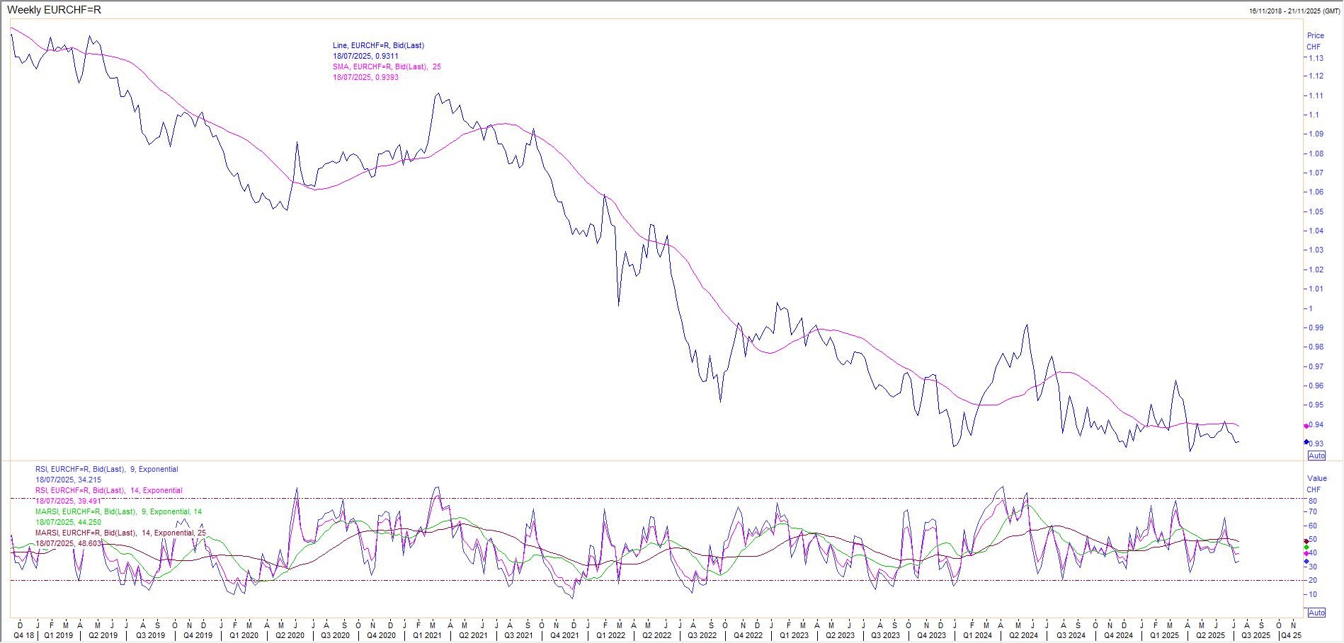1344x643 pixels.
Task: Toggle Auto scaling on the RSI value axis
Action: point(1316,613)
